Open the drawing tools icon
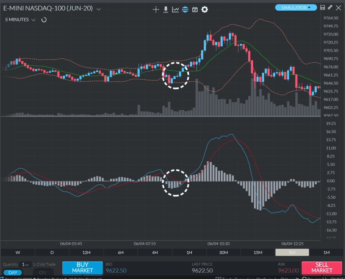345x279 pixels. [x=166, y=9]
